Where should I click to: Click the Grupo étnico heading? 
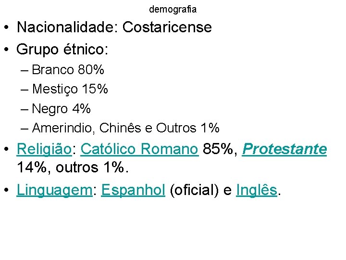coord(62,49)
